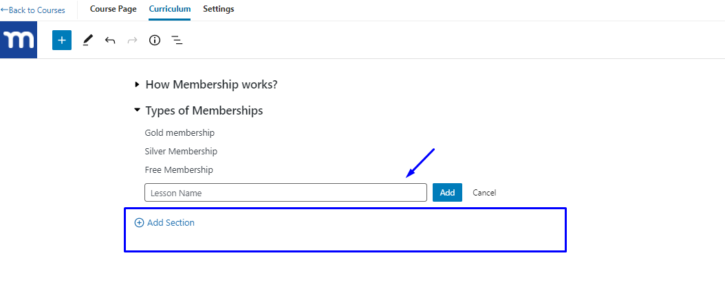Screen dimensions: 725x295
Task: Switch to the Settings tab
Action: (x=219, y=9)
